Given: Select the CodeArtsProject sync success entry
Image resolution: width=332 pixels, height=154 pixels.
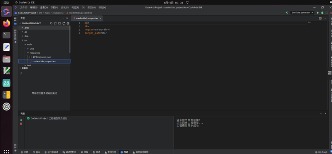Looking at the screenshot, I should pos(47,118).
